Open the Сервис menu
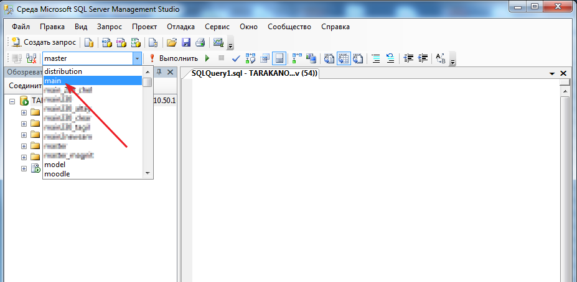Image resolution: width=577 pixels, height=282 pixels. tap(217, 27)
